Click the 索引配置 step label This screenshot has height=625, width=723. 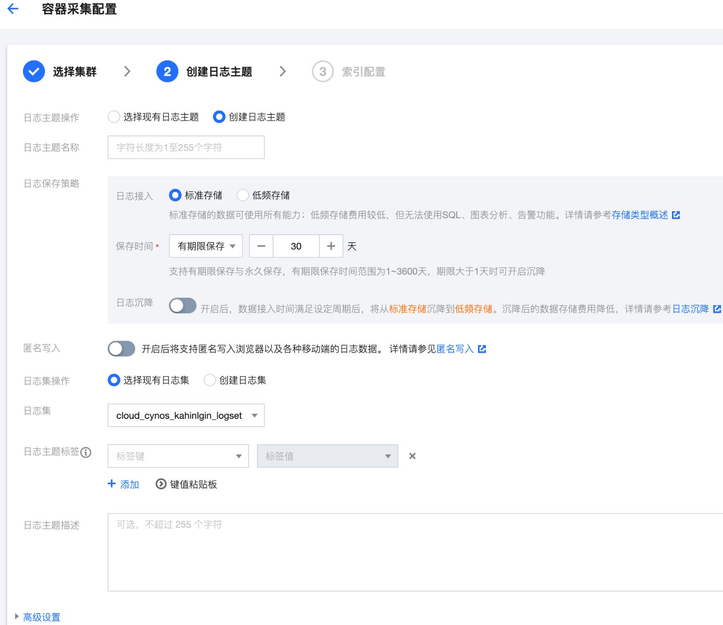coord(364,72)
